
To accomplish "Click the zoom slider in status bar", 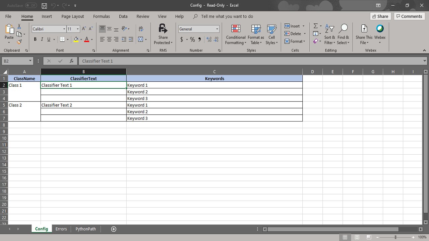I will tap(395, 237).
